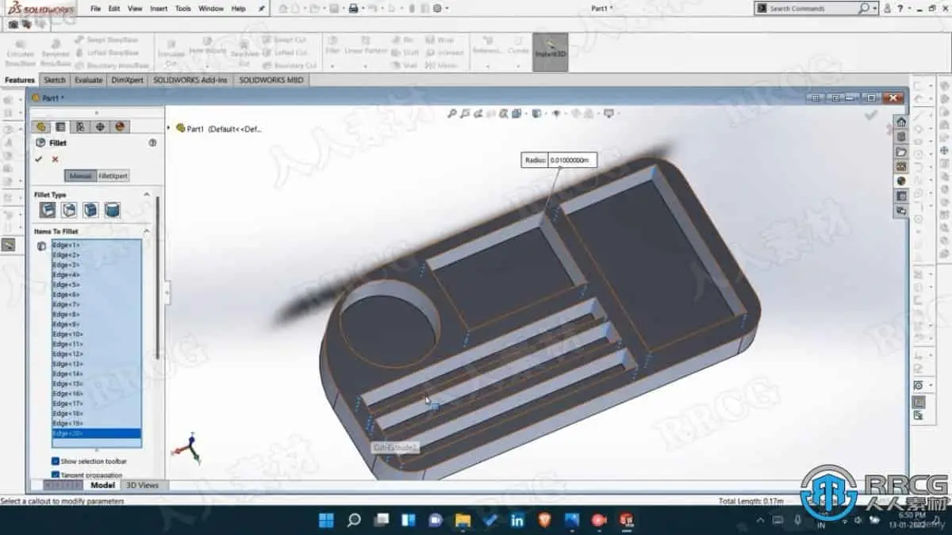Collapse the Items To Fillet section
The image size is (952, 535).
tap(146, 231)
